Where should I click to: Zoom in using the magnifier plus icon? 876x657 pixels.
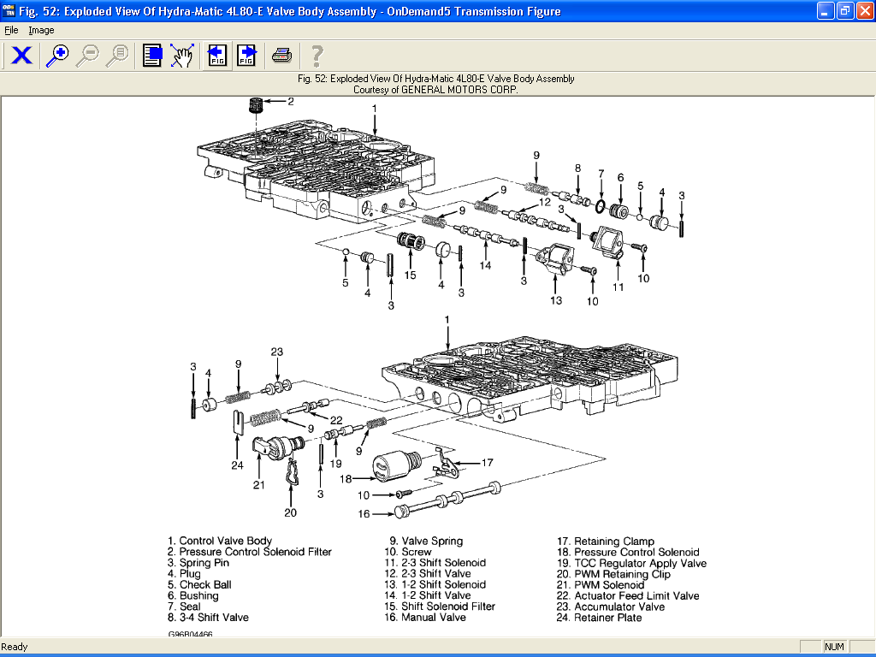click(57, 56)
